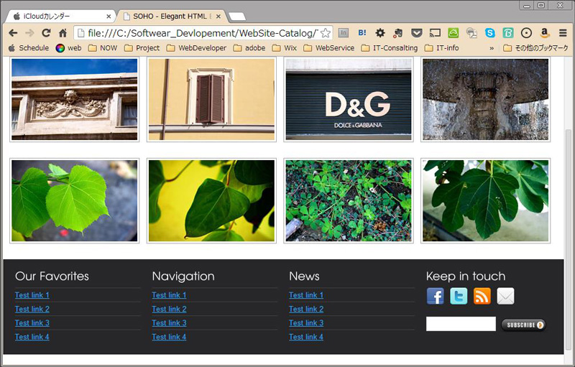Image resolution: width=575 pixels, height=367 pixels.
Task: Expand the Project bookmark folder
Action: point(142,48)
